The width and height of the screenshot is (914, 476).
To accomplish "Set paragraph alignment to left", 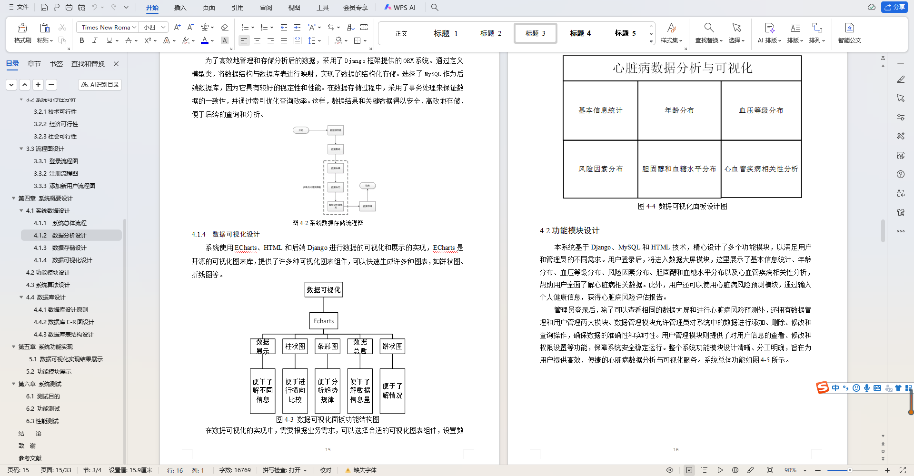I will 244,40.
